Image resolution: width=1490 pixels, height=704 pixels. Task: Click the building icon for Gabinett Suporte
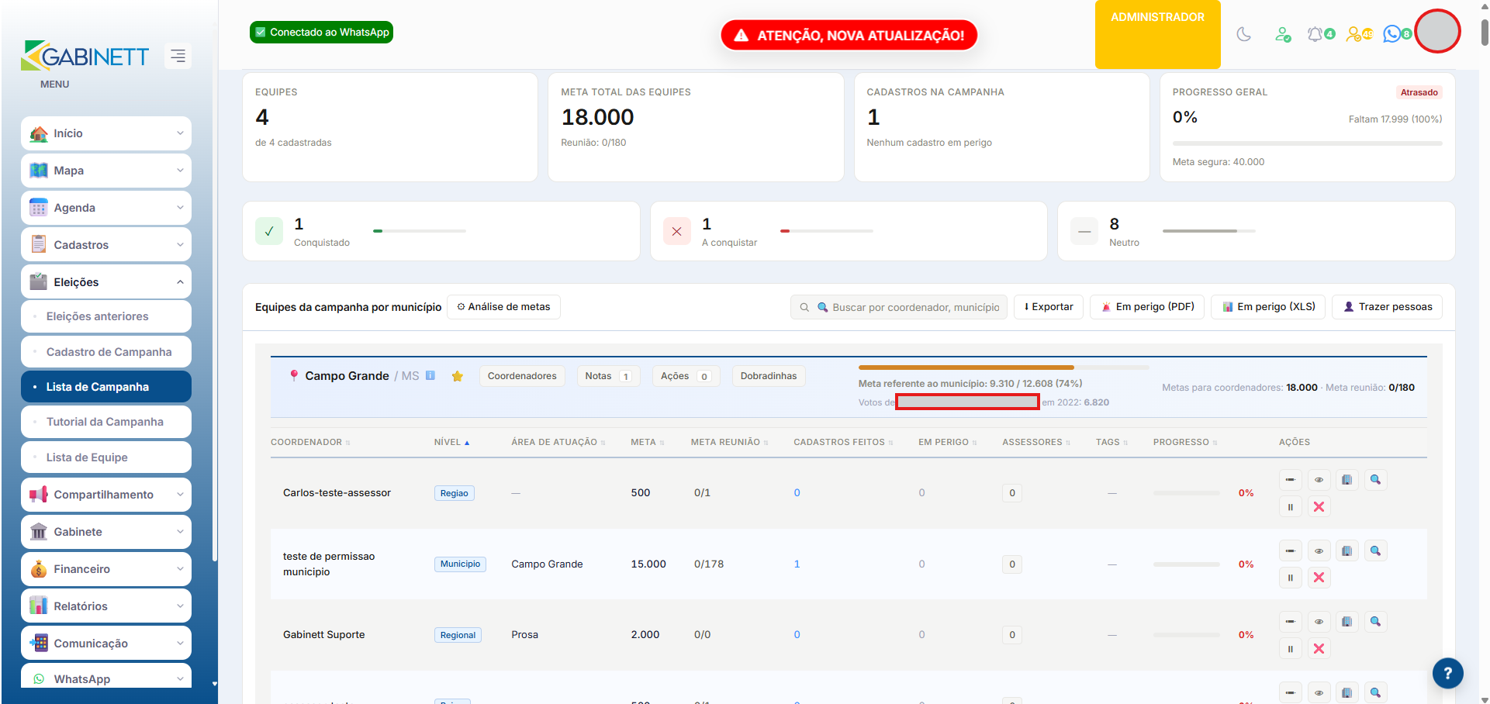[x=1347, y=622]
